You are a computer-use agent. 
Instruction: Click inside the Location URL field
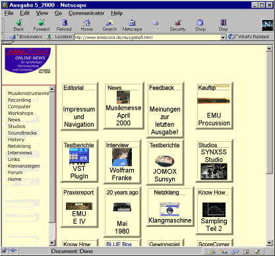click(147, 38)
